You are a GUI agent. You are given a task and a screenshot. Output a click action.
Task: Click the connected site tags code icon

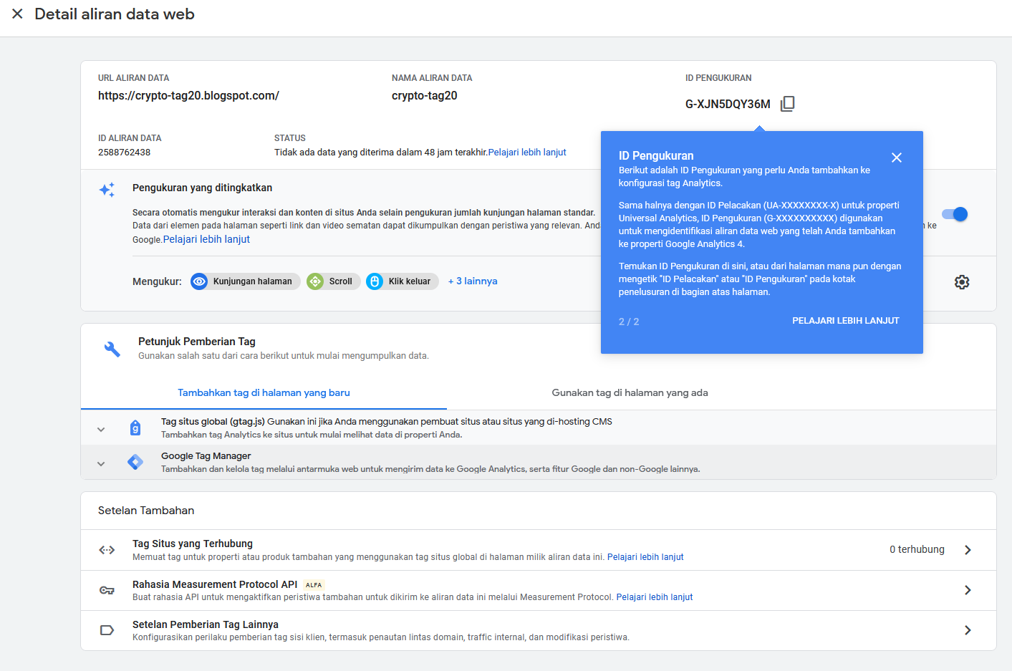[x=107, y=550]
